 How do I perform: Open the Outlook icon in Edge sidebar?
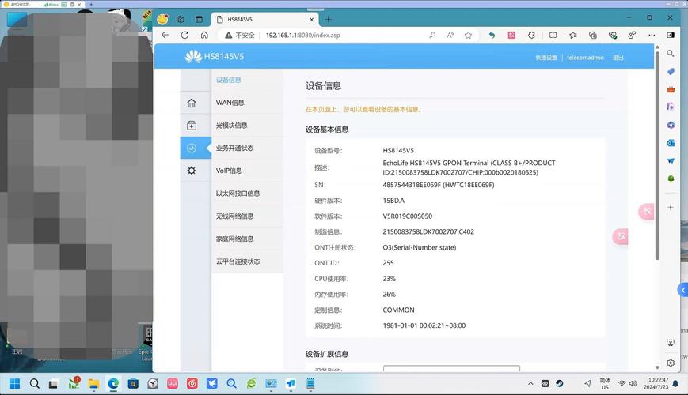(x=671, y=143)
